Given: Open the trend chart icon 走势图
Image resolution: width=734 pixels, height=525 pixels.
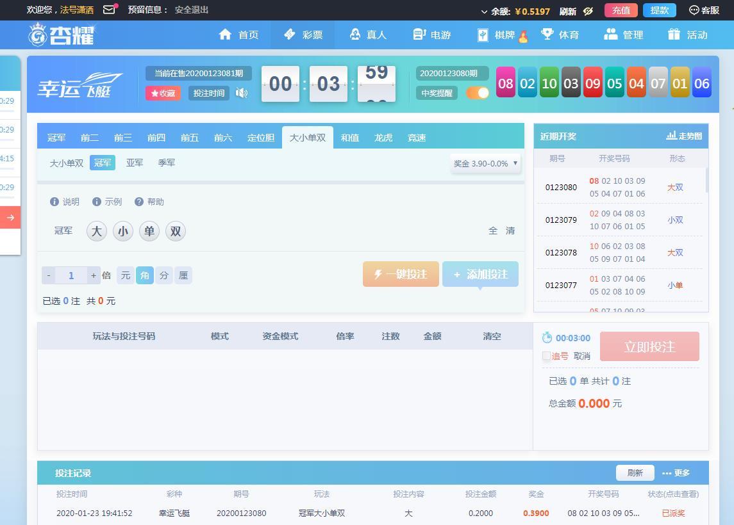Looking at the screenshot, I should pyautogui.click(x=671, y=136).
